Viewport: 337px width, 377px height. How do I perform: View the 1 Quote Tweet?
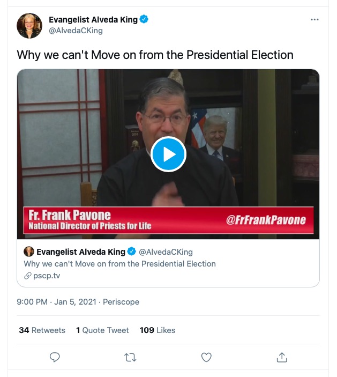pyautogui.click(x=102, y=330)
